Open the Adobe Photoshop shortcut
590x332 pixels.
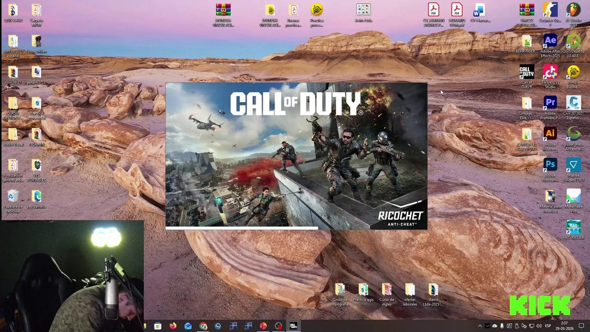(550, 171)
